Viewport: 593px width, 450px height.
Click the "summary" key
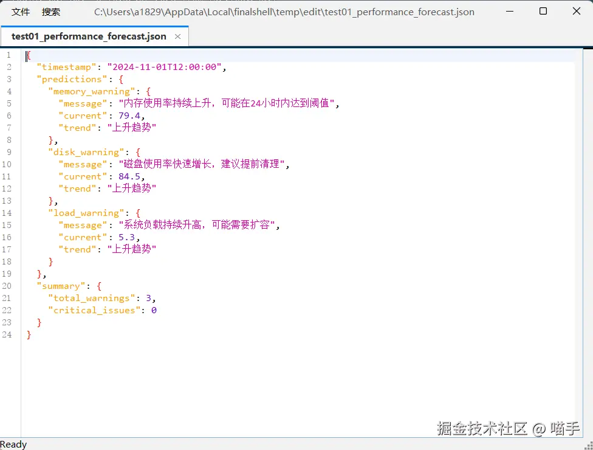(x=61, y=286)
